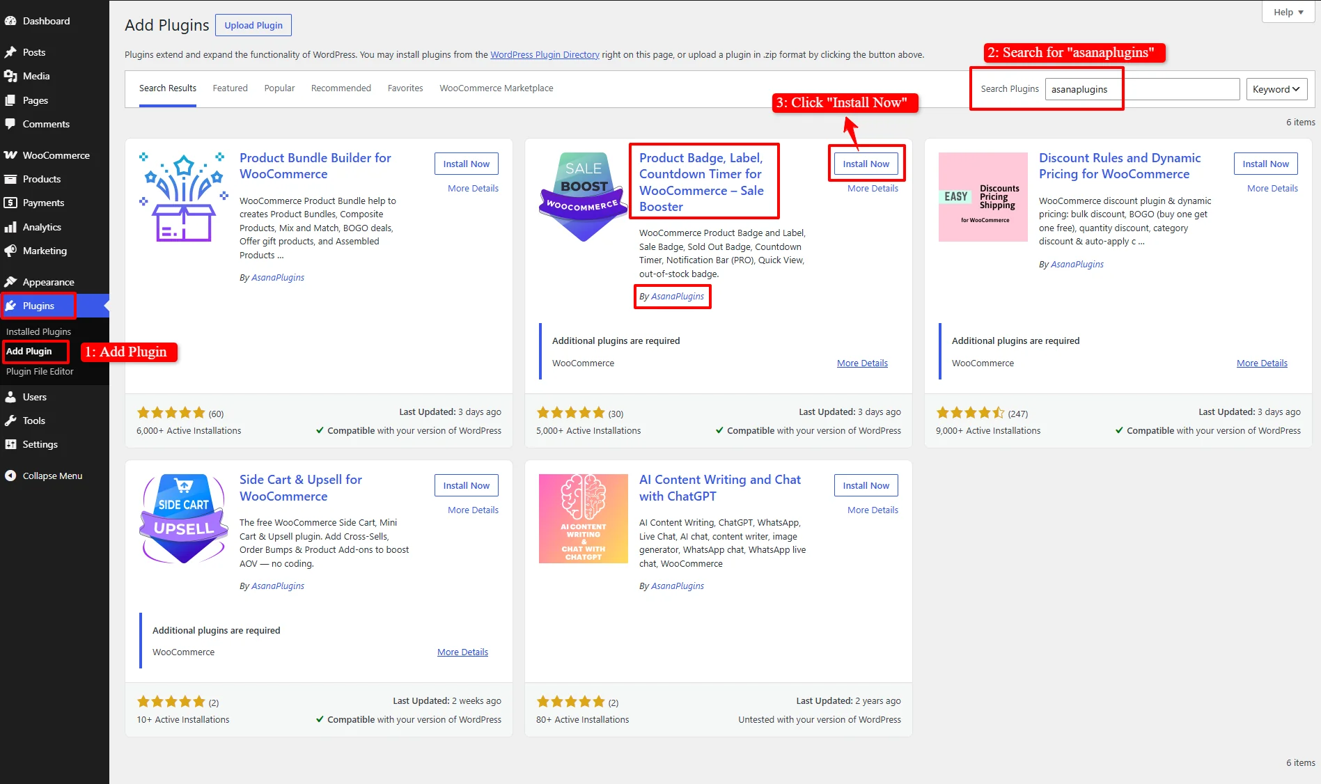Click Side Cart Upsell plugin thumbnail
The height and width of the screenshot is (784, 1321).
click(x=184, y=519)
